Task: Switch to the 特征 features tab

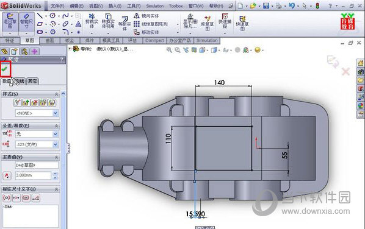Action: pyautogui.click(x=10, y=40)
